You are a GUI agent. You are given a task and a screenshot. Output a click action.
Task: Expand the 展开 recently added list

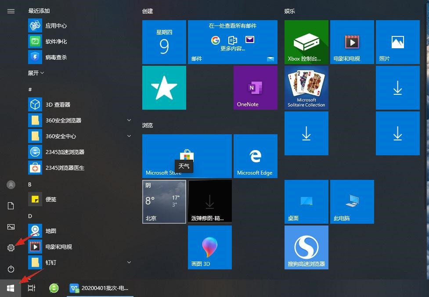coord(36,73)
